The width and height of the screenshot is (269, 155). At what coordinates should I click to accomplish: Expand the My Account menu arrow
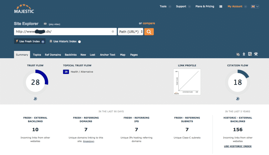tap(246, 7)
